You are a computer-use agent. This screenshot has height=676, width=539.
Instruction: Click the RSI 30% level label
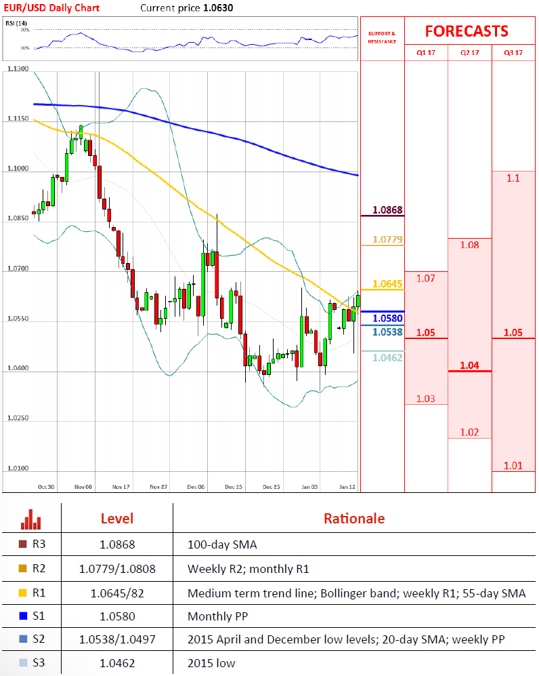click(x=26, y=48)
